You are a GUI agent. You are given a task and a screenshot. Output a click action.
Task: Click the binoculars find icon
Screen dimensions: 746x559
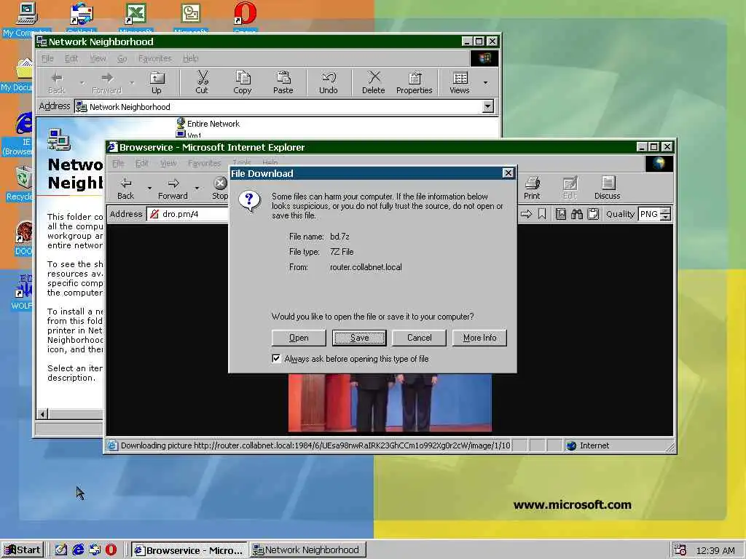click(577, 215)
